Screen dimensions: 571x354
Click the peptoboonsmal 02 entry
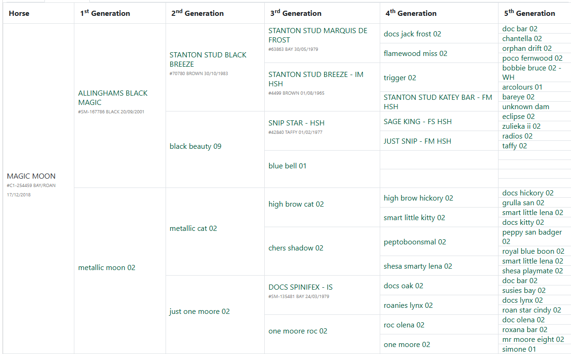click(415, 242)
